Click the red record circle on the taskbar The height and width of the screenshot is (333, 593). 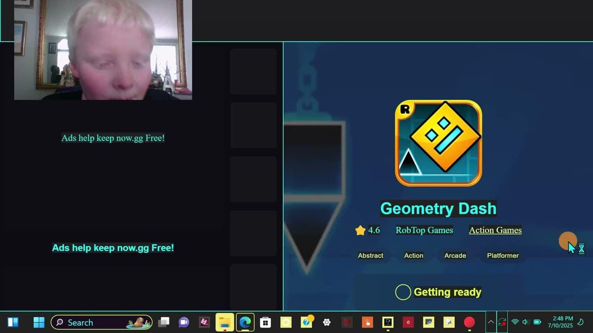(x=469, y=322)
